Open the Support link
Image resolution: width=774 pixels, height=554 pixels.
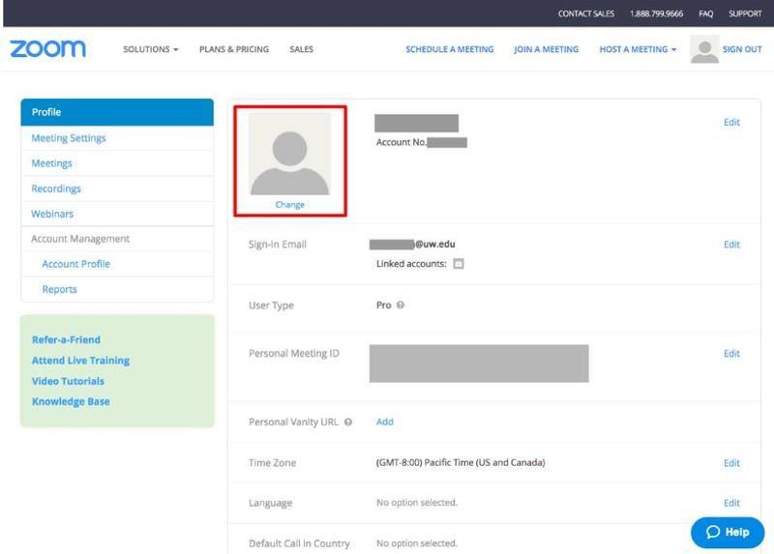[x=745, y=14]
